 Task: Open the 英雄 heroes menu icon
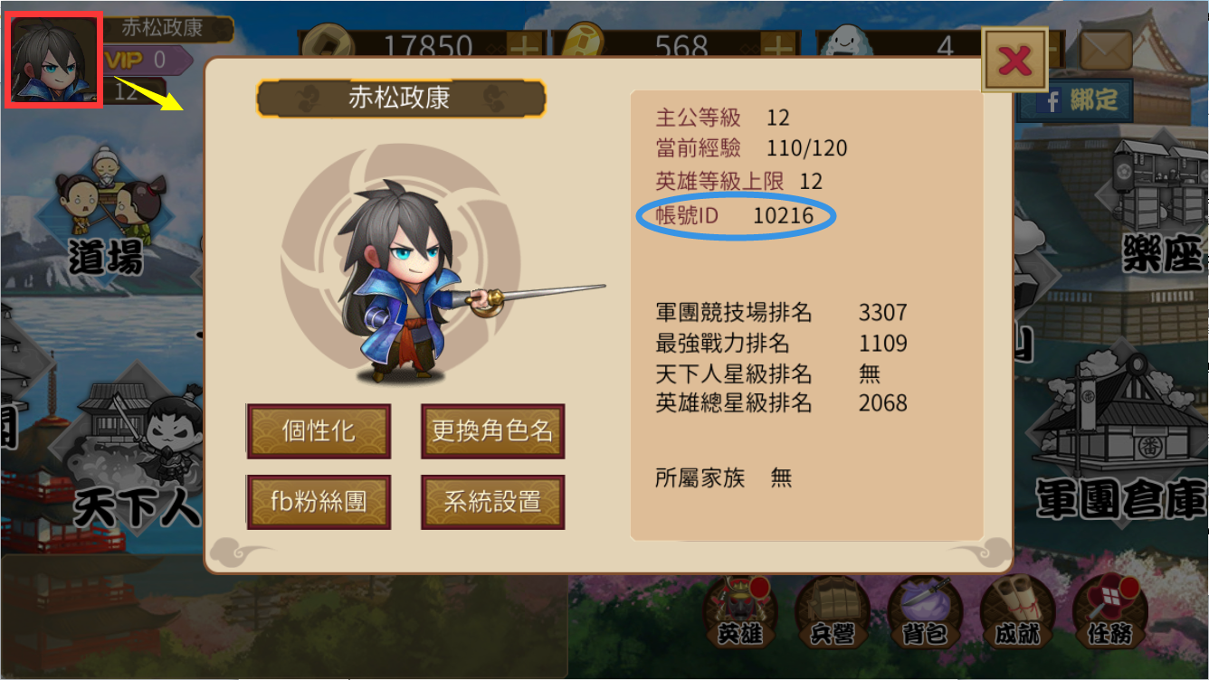pos(742,611)
